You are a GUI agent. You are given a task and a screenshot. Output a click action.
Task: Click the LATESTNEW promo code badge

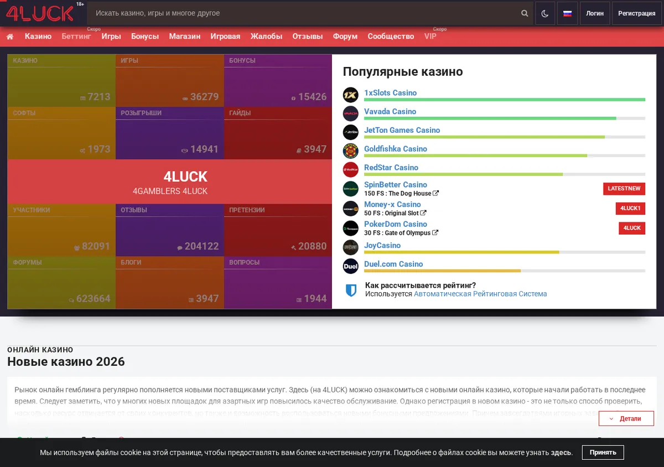[x=624, y=189]
